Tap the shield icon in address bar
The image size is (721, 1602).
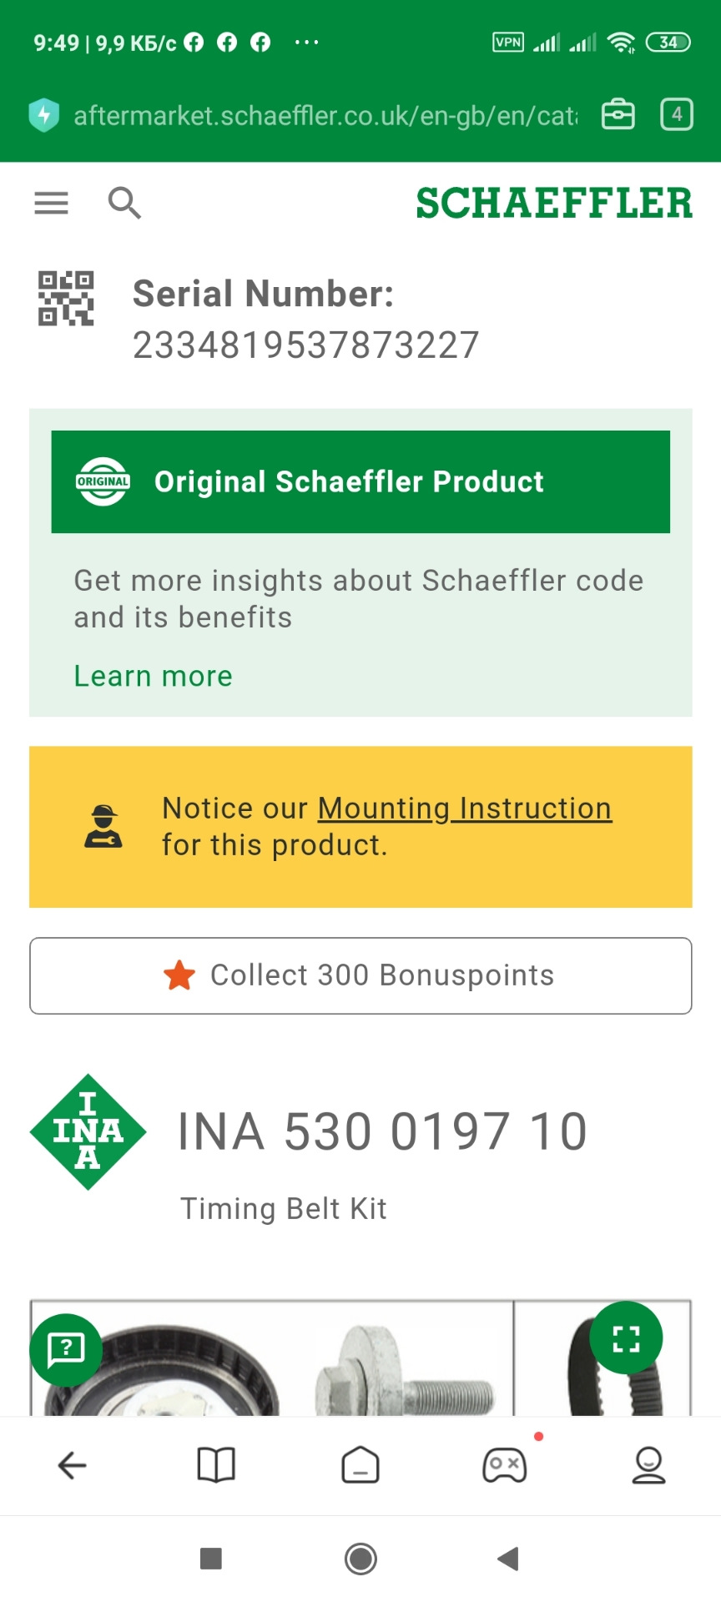[44, 115]
